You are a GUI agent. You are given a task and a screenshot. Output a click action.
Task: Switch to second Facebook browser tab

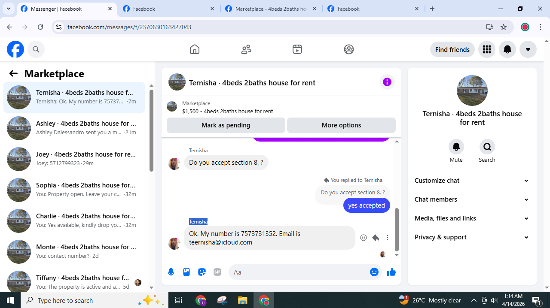(169, 9)
